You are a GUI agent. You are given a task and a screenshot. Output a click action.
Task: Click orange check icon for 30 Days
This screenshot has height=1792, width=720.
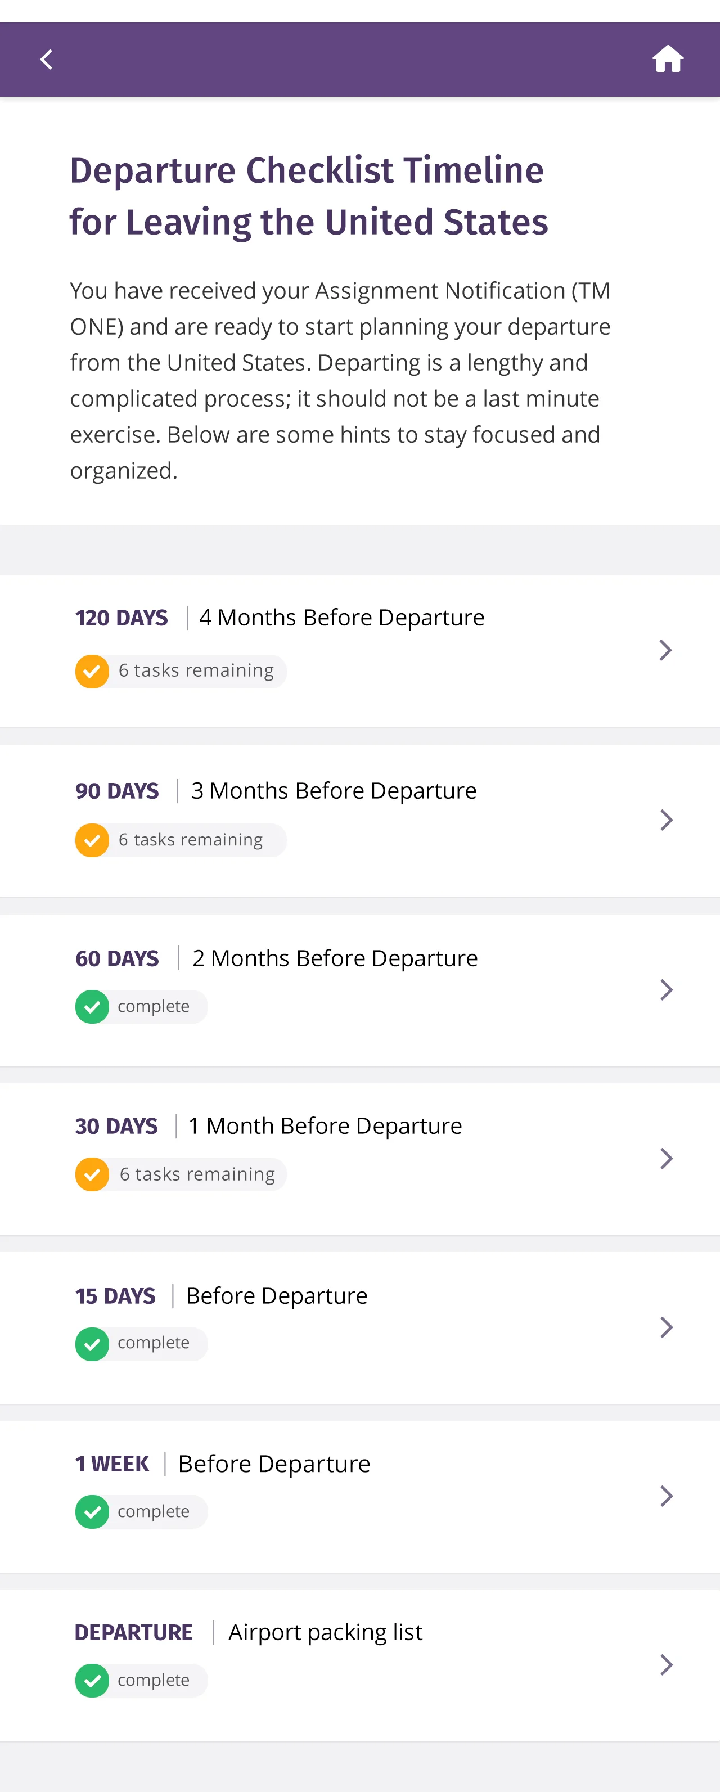(92, 1174)
